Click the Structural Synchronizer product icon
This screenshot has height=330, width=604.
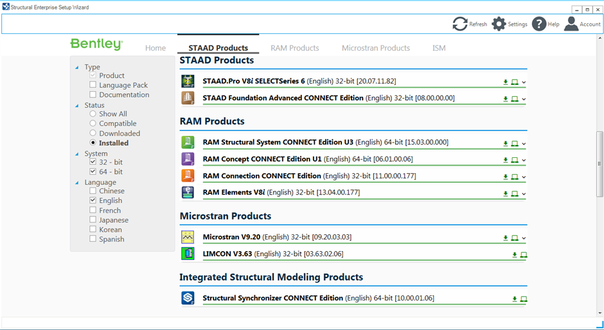188,298
